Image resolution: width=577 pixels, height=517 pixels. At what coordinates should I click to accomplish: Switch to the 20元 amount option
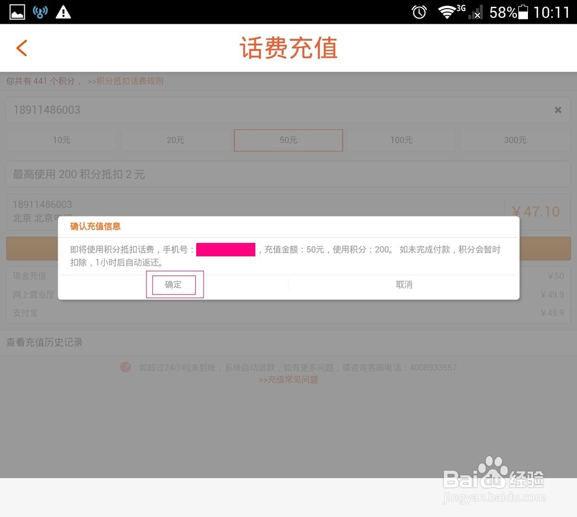click(175, 140)
